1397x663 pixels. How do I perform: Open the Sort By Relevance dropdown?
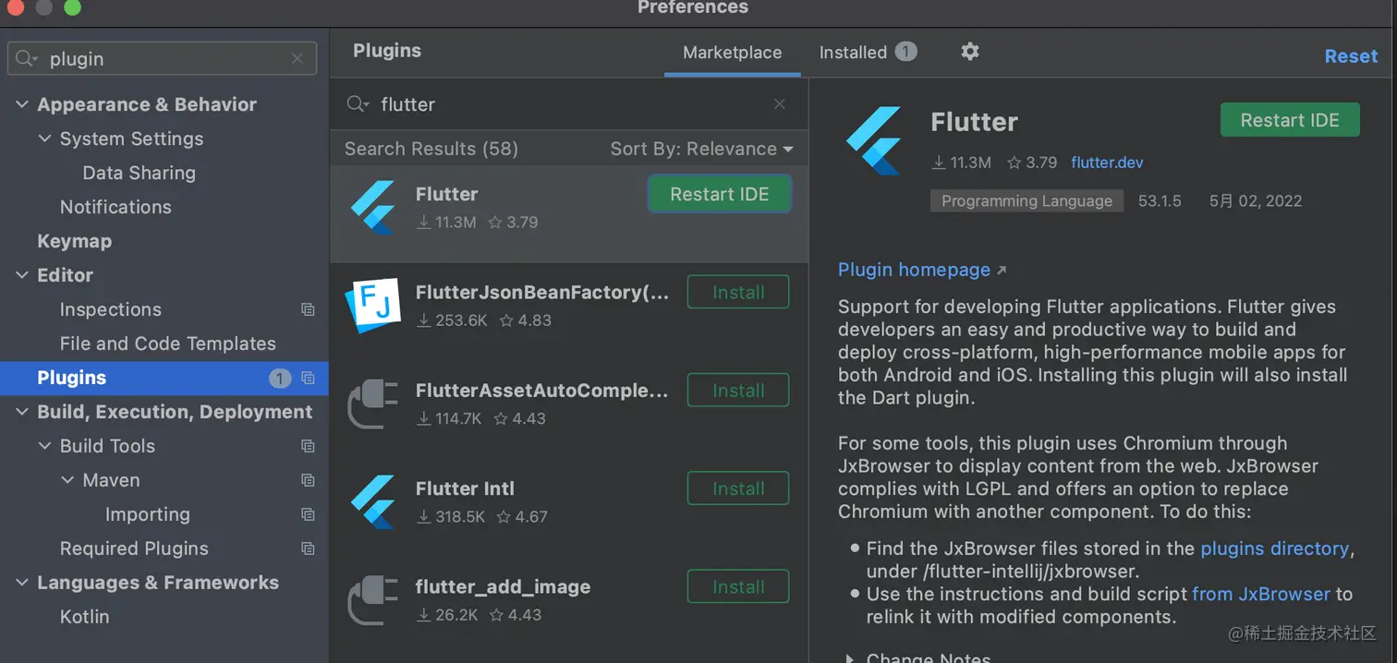click(x=701, y=149)
